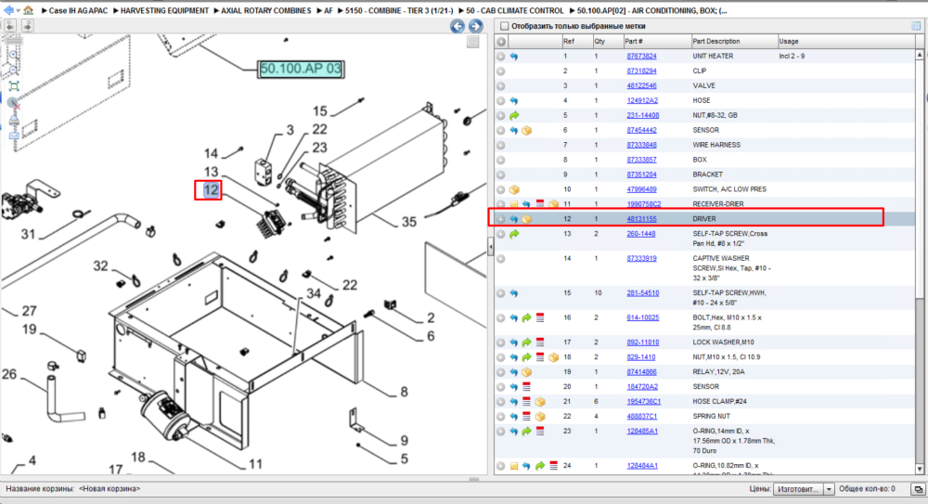Click the Qty column header

(x=608, y=42)
